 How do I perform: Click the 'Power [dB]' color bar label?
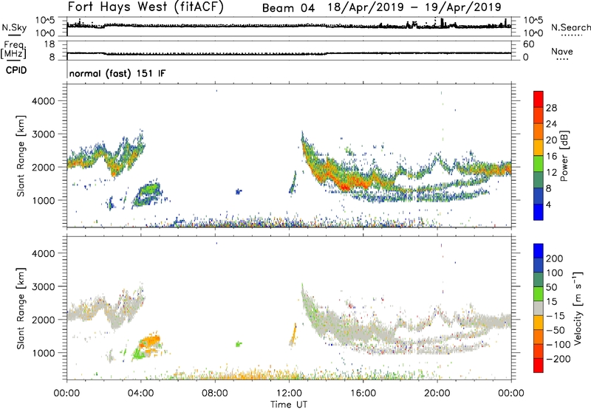point(564,156)
